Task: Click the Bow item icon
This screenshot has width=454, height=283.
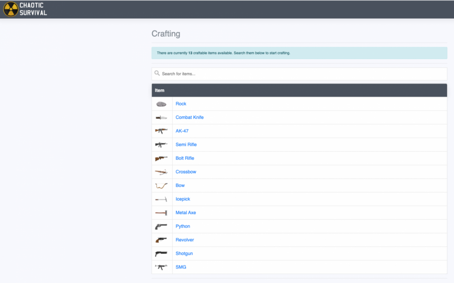Action: click(x=161, y=185)
